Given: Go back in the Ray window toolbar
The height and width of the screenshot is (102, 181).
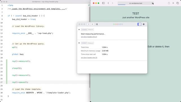Looking at the screenshot, I should point(89,24).
